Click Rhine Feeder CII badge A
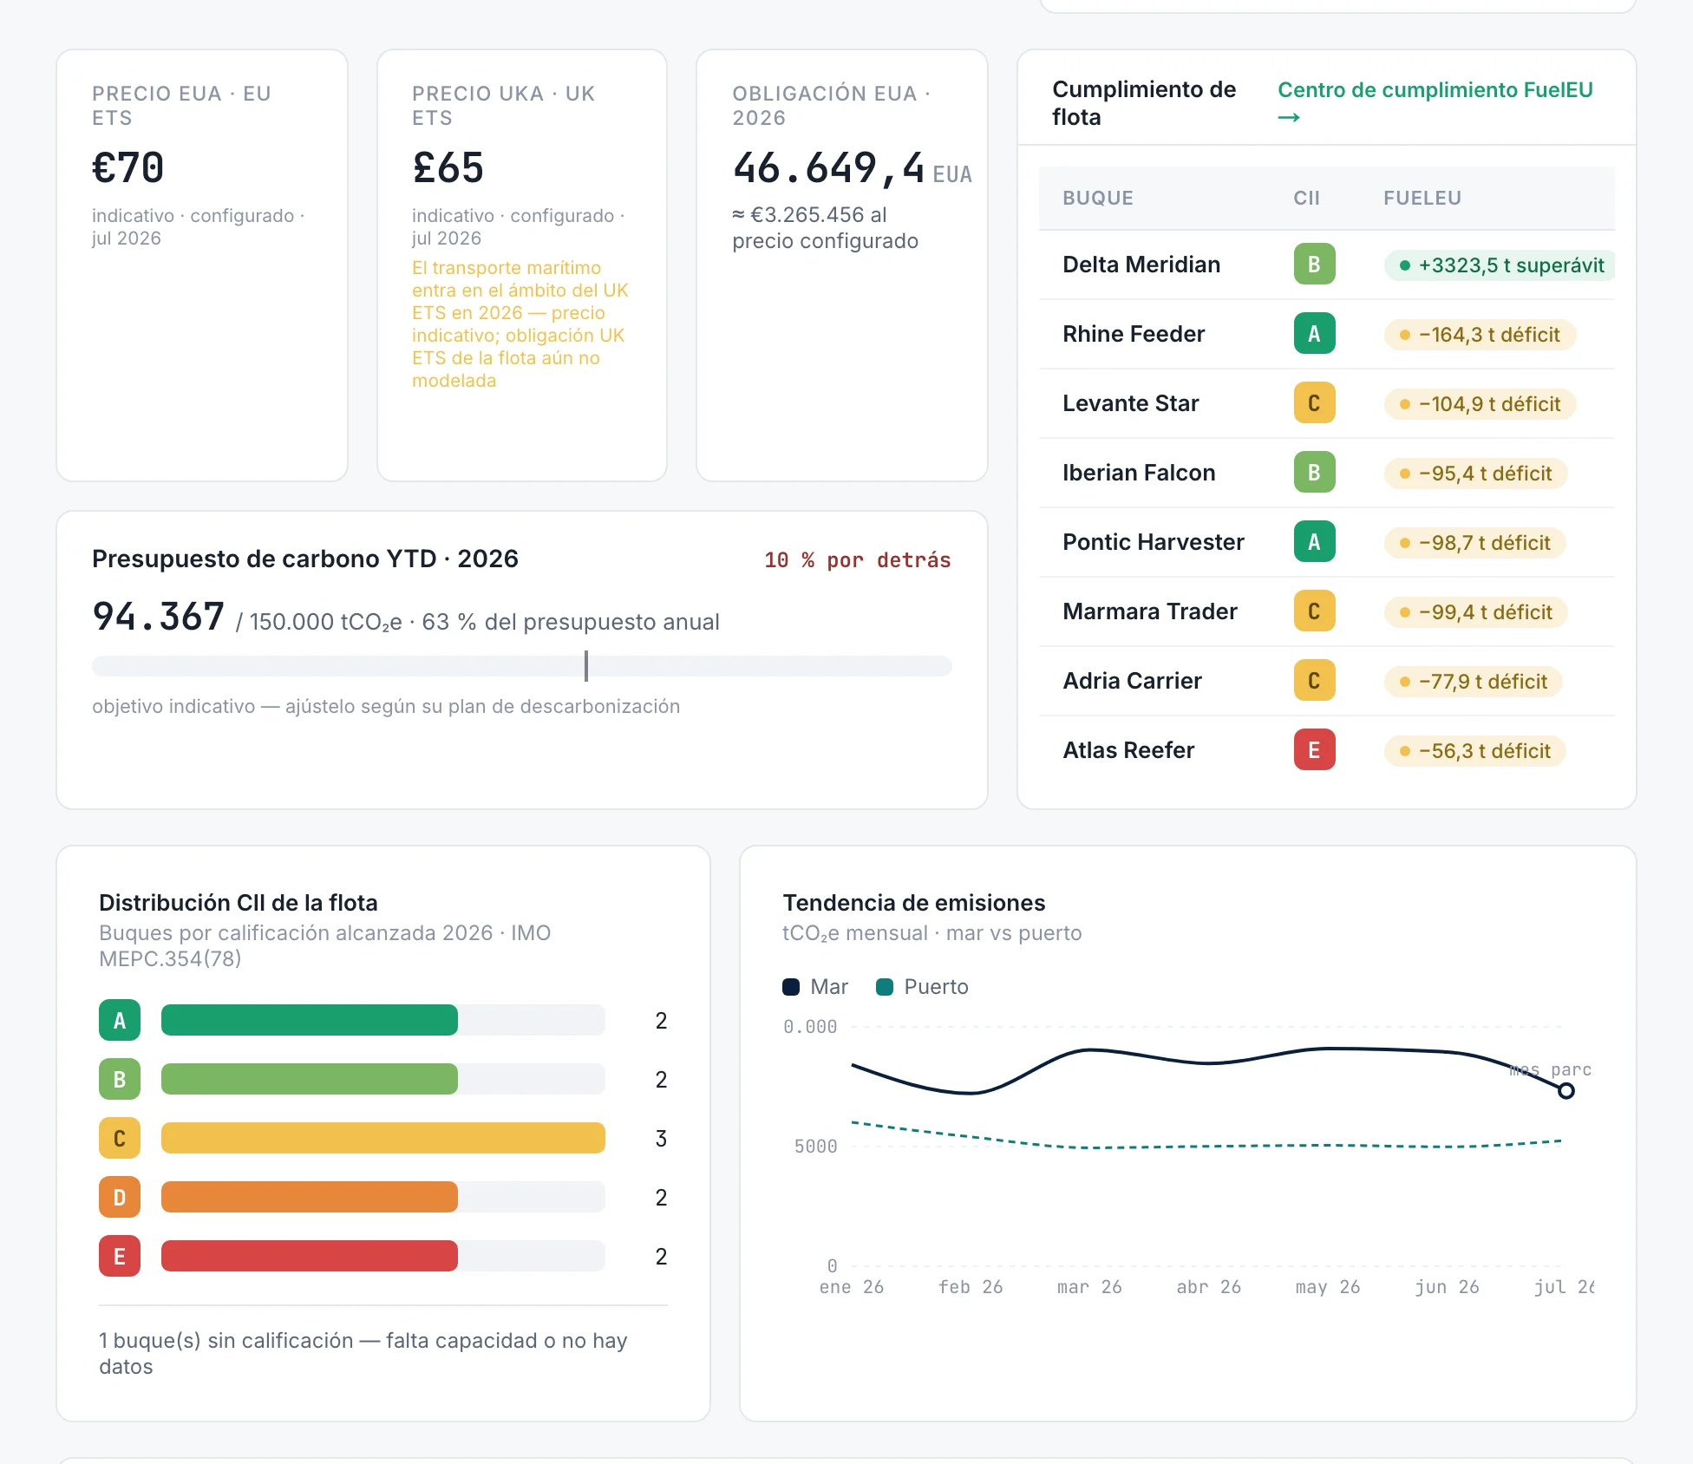Screen dimensions: 1693x1464 pyautogui.click(x=1314, y=334)
